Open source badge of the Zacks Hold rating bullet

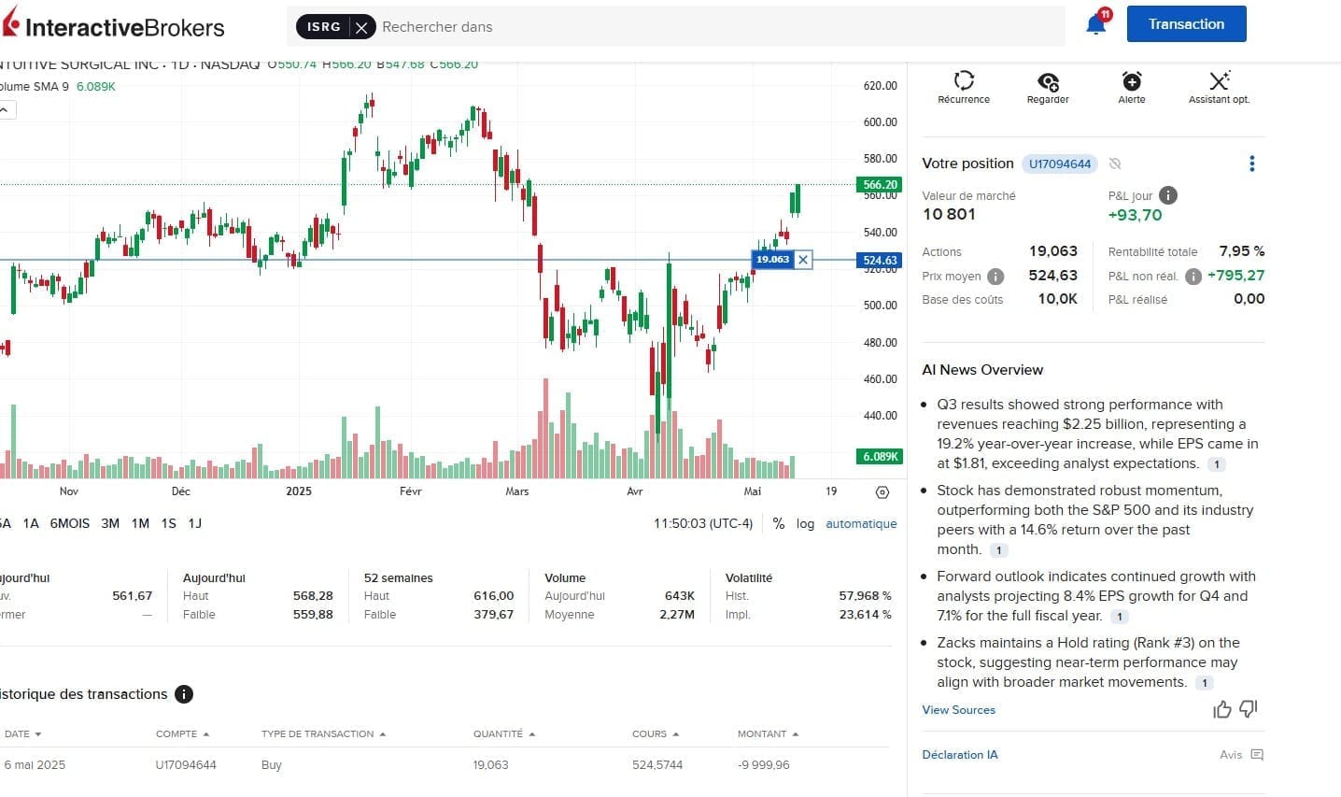coord(1205,683)
